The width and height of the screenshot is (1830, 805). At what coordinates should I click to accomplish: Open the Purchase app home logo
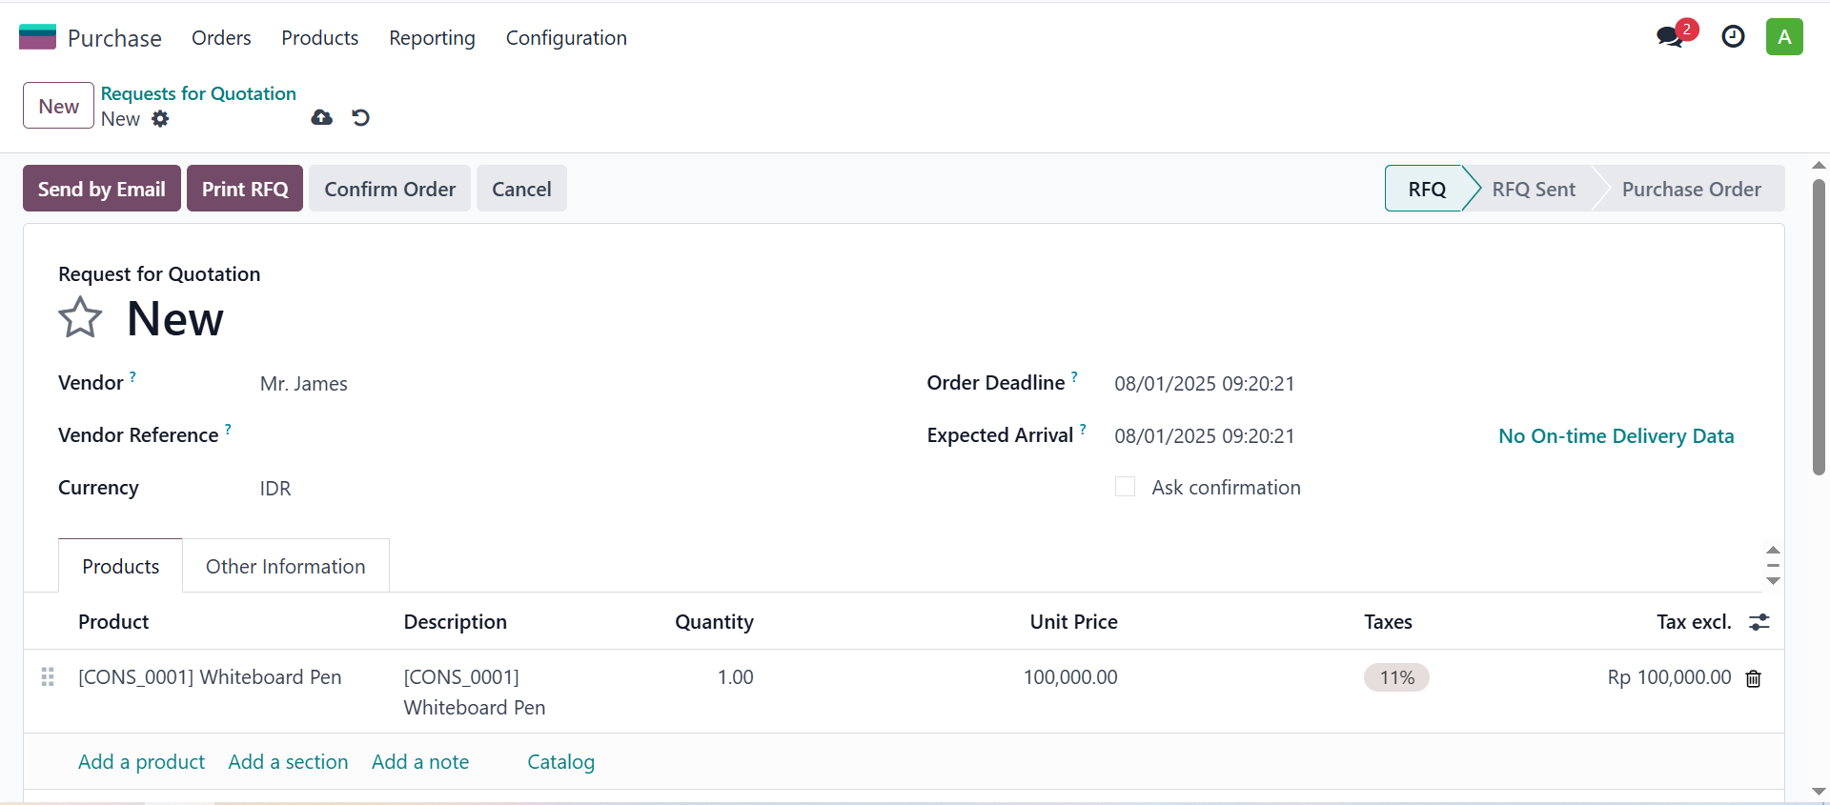pos(37,37)
